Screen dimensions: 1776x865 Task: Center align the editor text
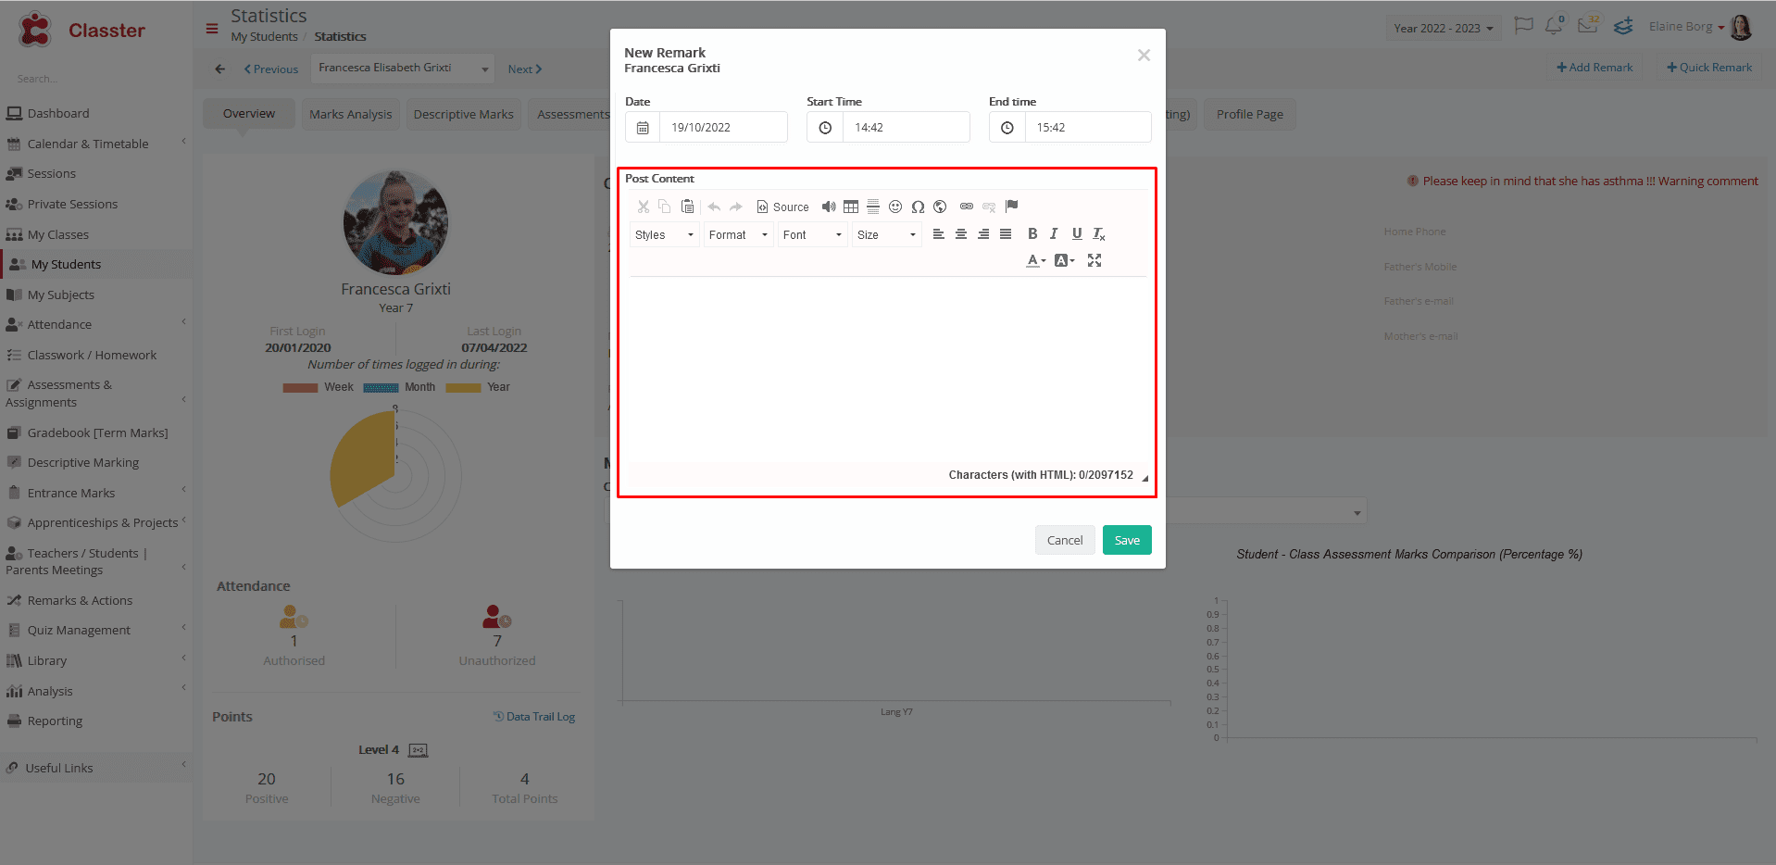click(961, 234)
